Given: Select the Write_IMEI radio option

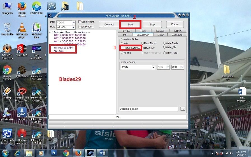Looking at the screenshot, I should [164, 53].
